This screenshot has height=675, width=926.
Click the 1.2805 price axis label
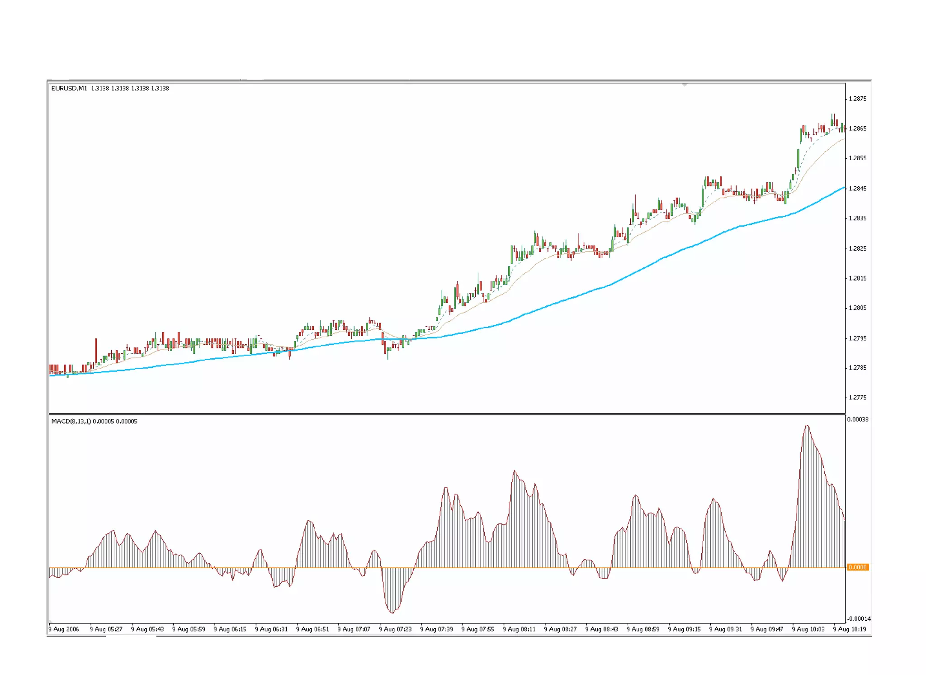click(857, 308)
